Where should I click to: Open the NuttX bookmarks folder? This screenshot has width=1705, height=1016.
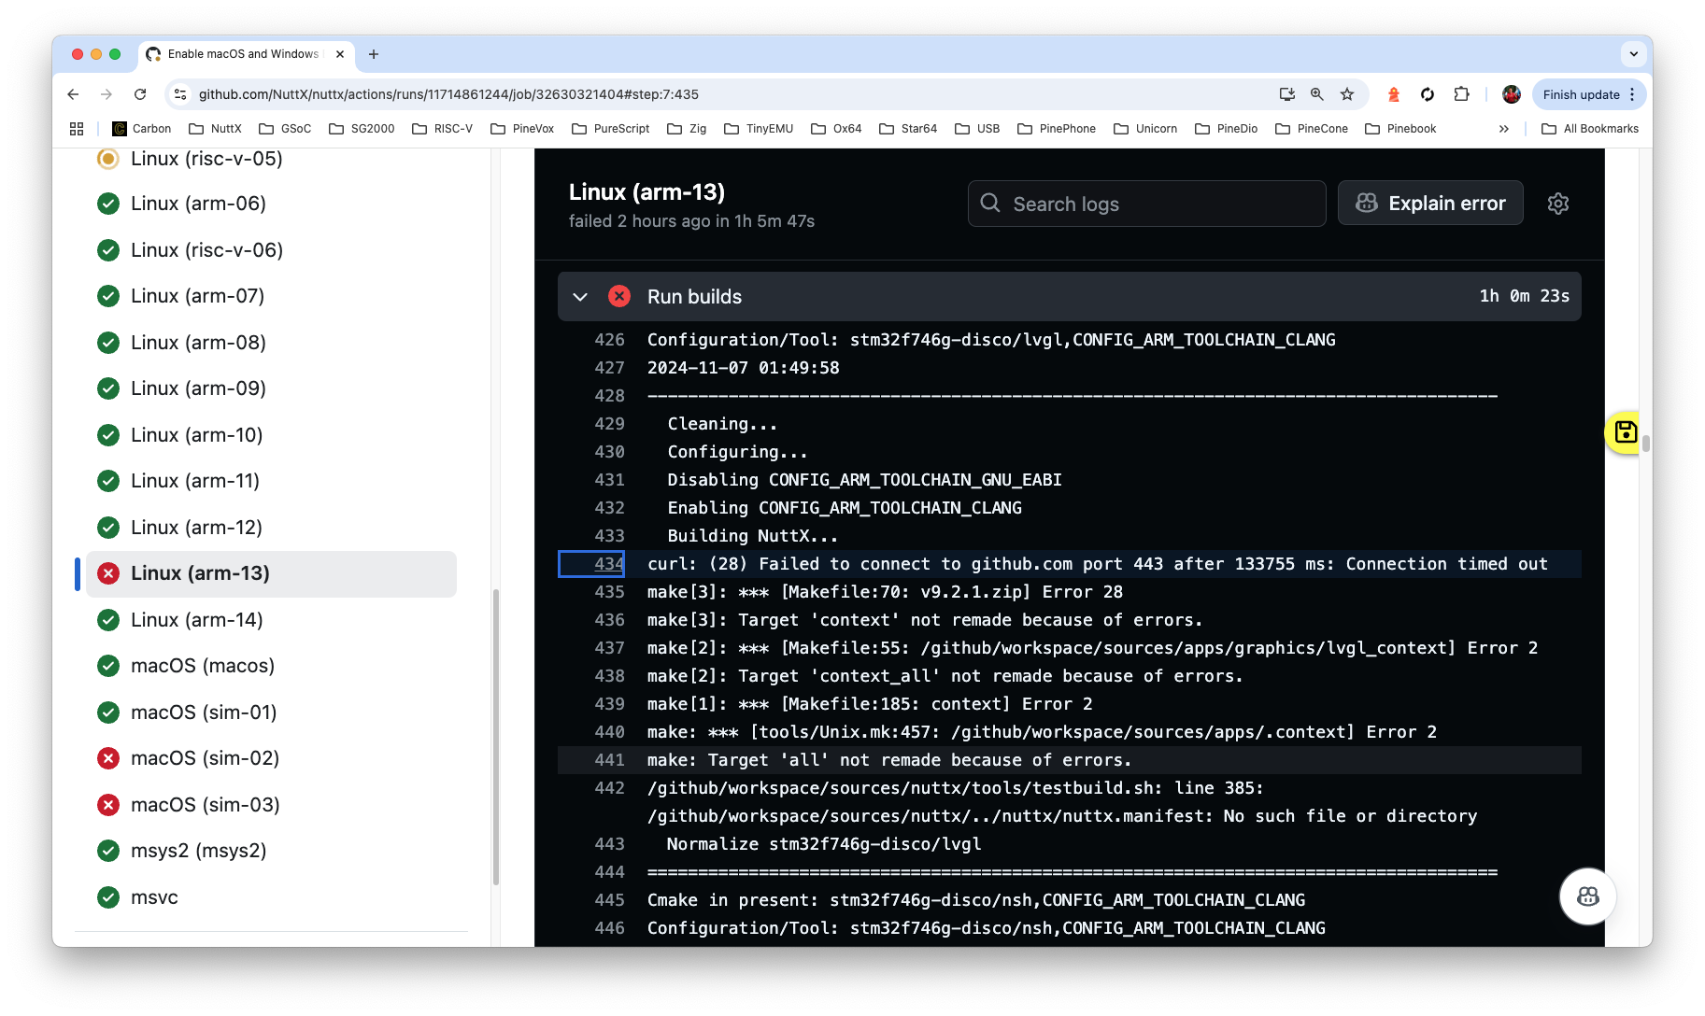coord(215,129)
